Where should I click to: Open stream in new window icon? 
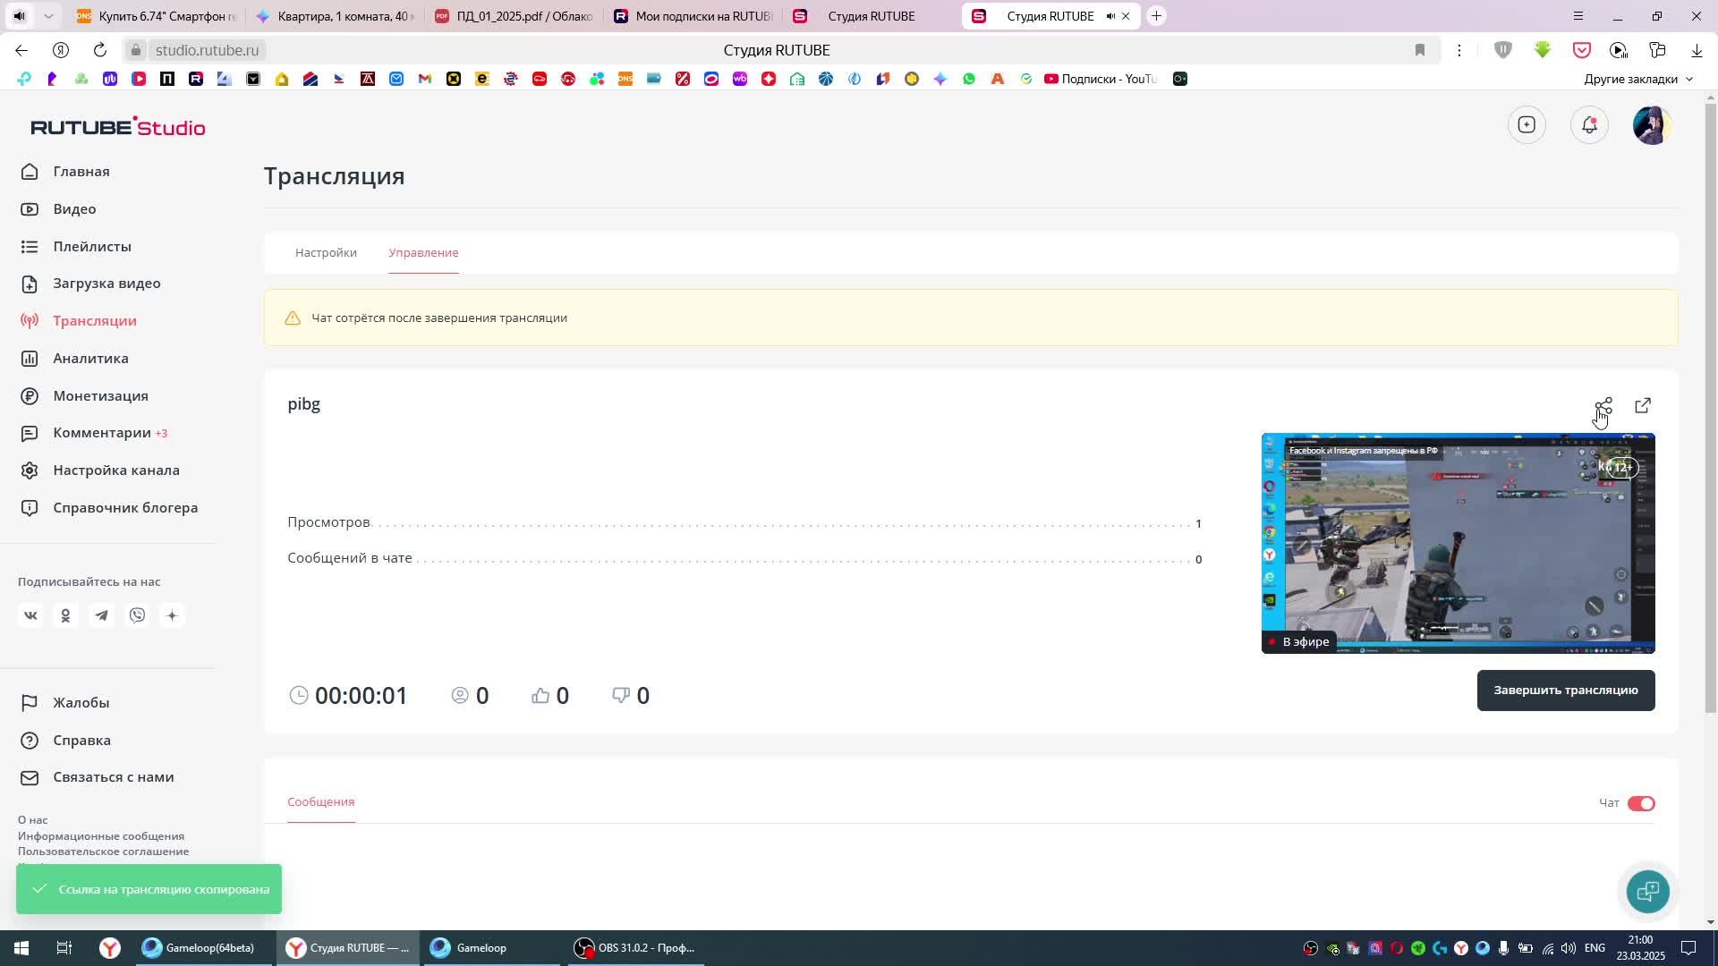click(1643, 406)
